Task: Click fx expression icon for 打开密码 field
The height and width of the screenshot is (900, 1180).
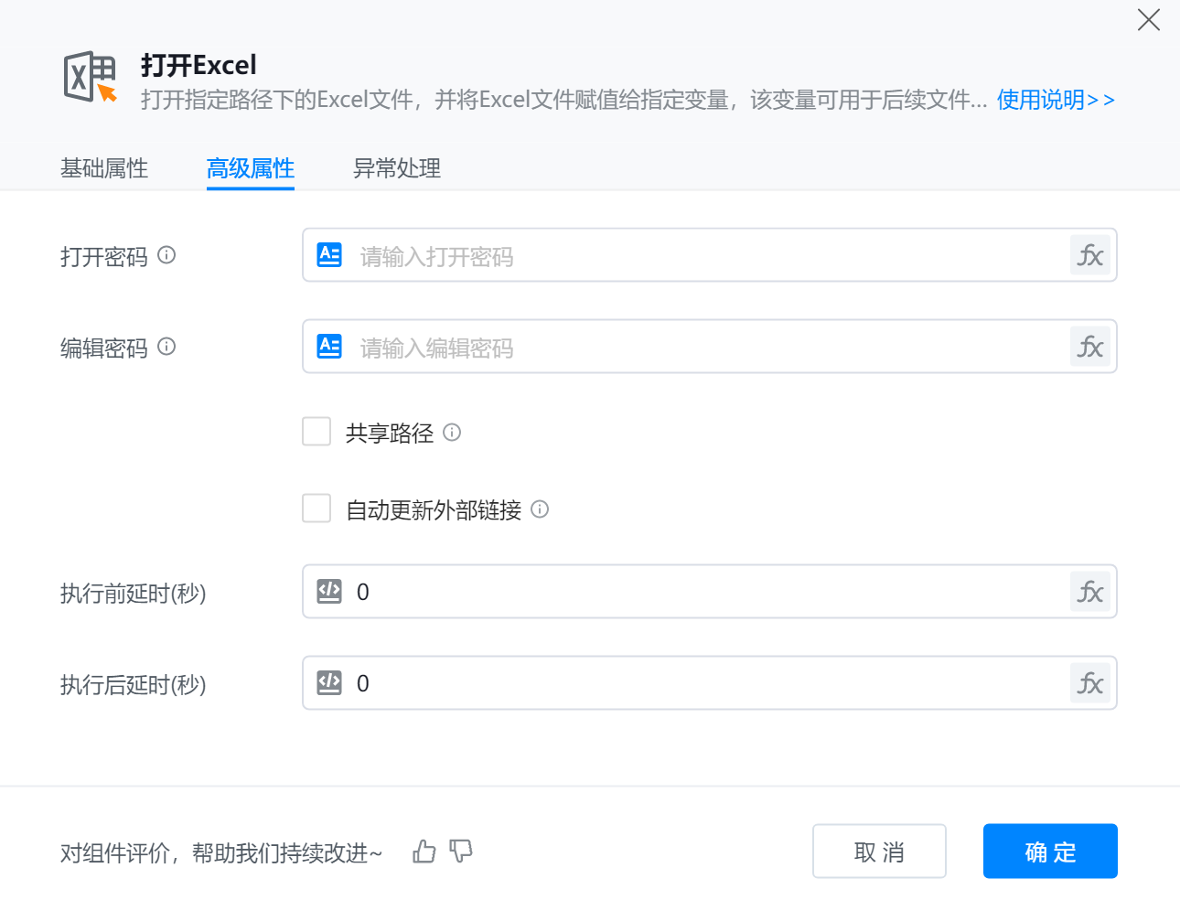Action: 1089,255
